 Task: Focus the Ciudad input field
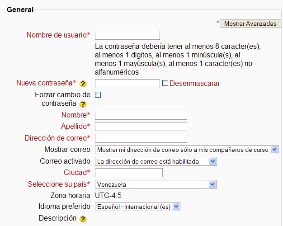(129, 173)
